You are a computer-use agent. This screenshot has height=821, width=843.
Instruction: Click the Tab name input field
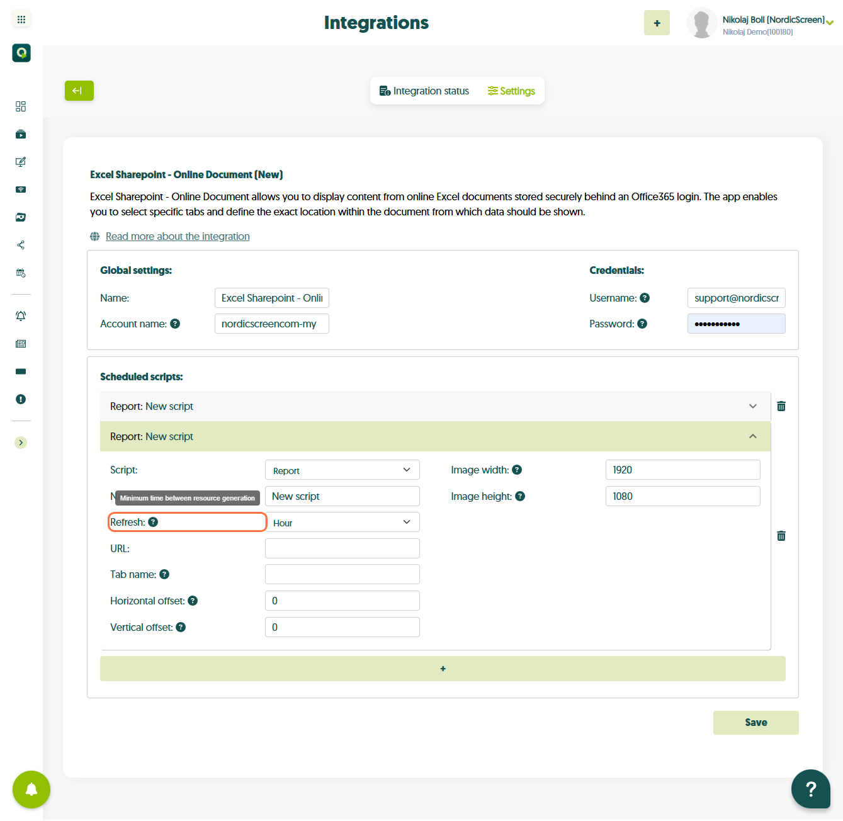342,574
